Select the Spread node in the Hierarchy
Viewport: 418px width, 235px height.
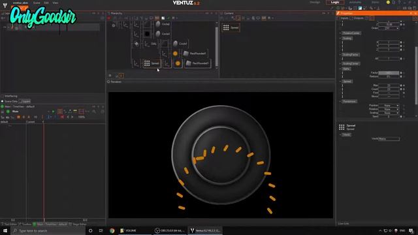tap(152, 63)
